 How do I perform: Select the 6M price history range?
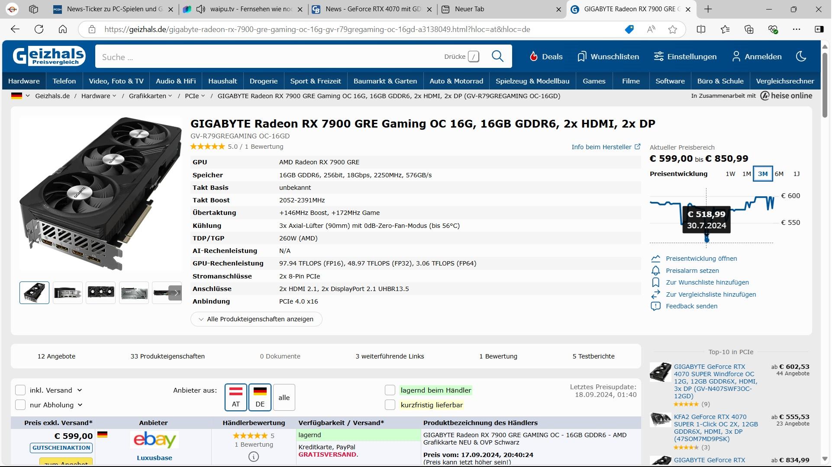point(779,174)
